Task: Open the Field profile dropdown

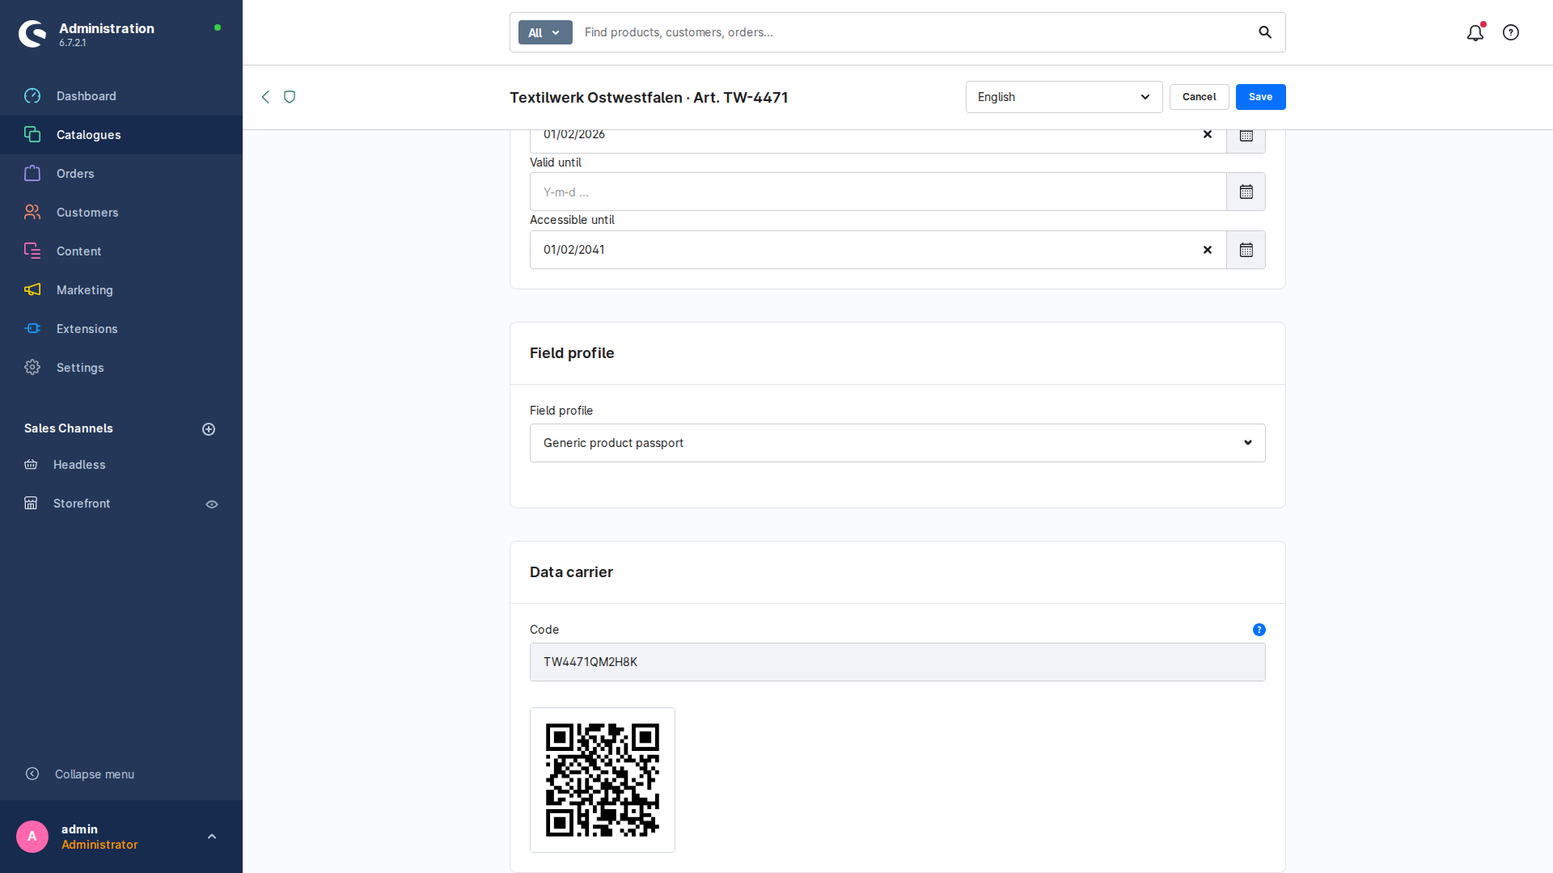Action: (x=898, y=443)
